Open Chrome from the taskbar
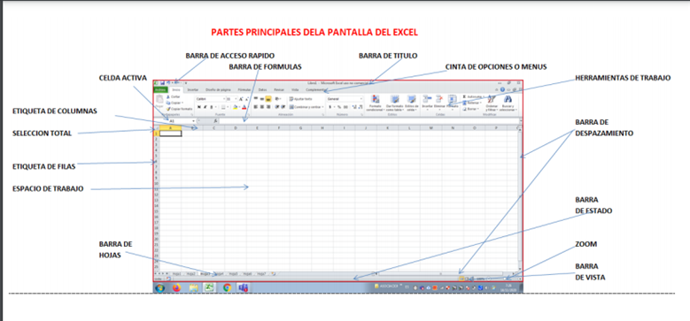The image size is (690, 321). 227,287
